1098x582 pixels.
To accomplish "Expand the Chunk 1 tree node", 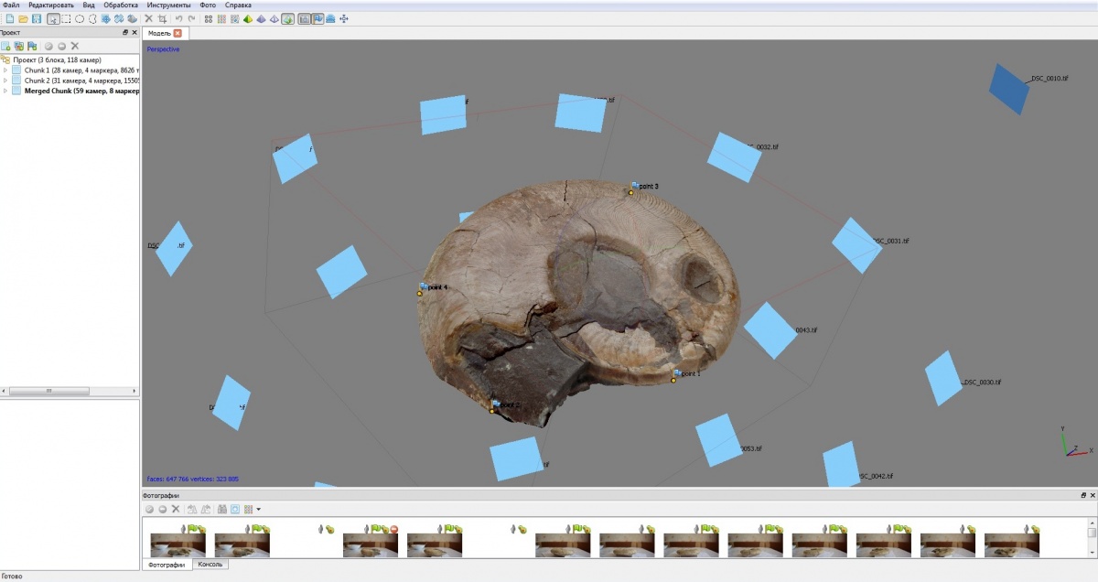I will coord(5,70).
